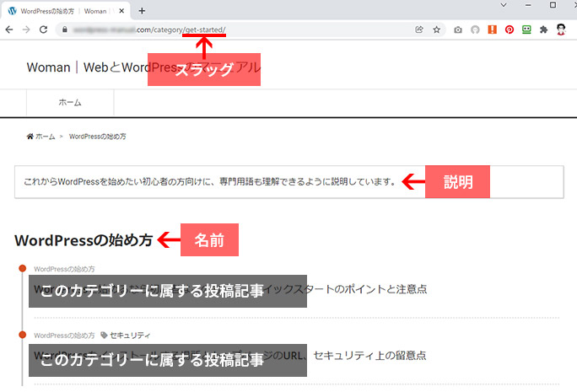The image size is (577, 392).
Task: Open the セキュリティ tag link
Action: [x=130, y=336]
